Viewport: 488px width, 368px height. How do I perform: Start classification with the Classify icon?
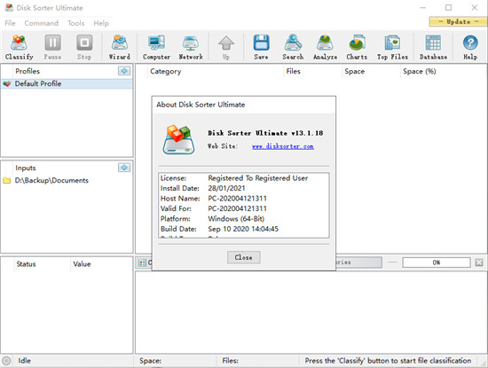tap(19, 47)
